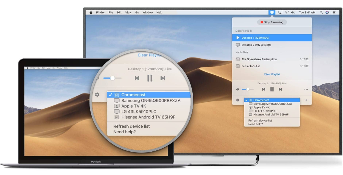
Task: Open the Window menu in the TV menu bar
Action: tap(147, 13)
